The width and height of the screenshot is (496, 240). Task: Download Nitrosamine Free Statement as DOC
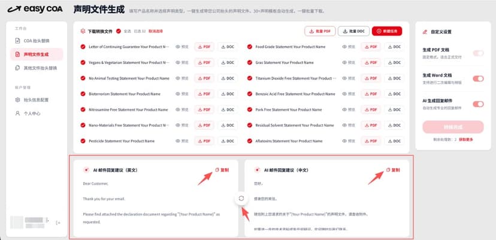pos(228,110)
